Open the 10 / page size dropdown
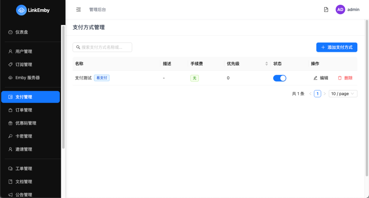The width and height of the screenshot is (369, 198). (343, 93)
